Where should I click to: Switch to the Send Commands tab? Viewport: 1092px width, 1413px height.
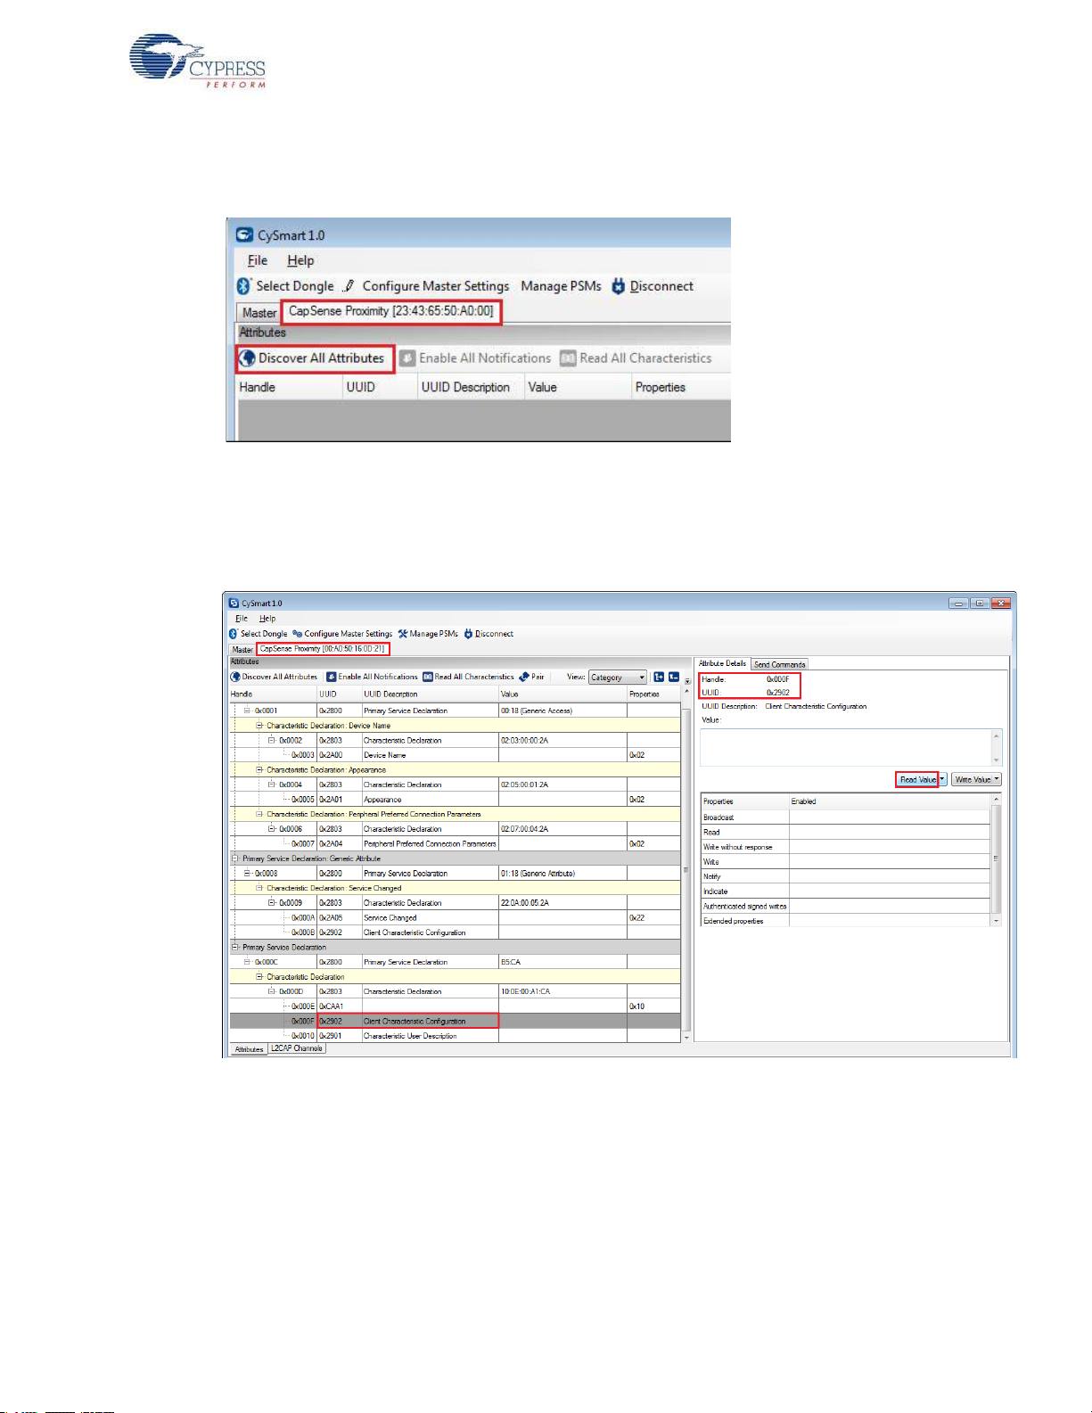coord(780,664)
